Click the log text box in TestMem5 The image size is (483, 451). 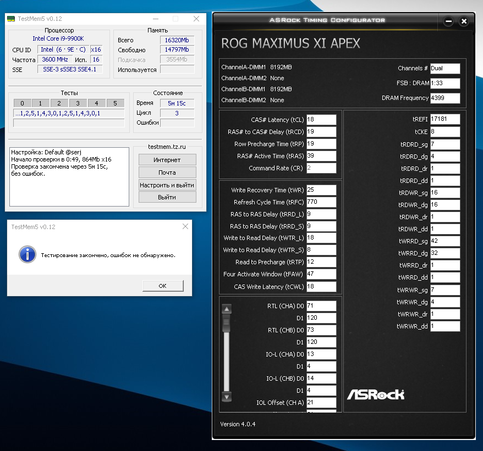(69, 176)
